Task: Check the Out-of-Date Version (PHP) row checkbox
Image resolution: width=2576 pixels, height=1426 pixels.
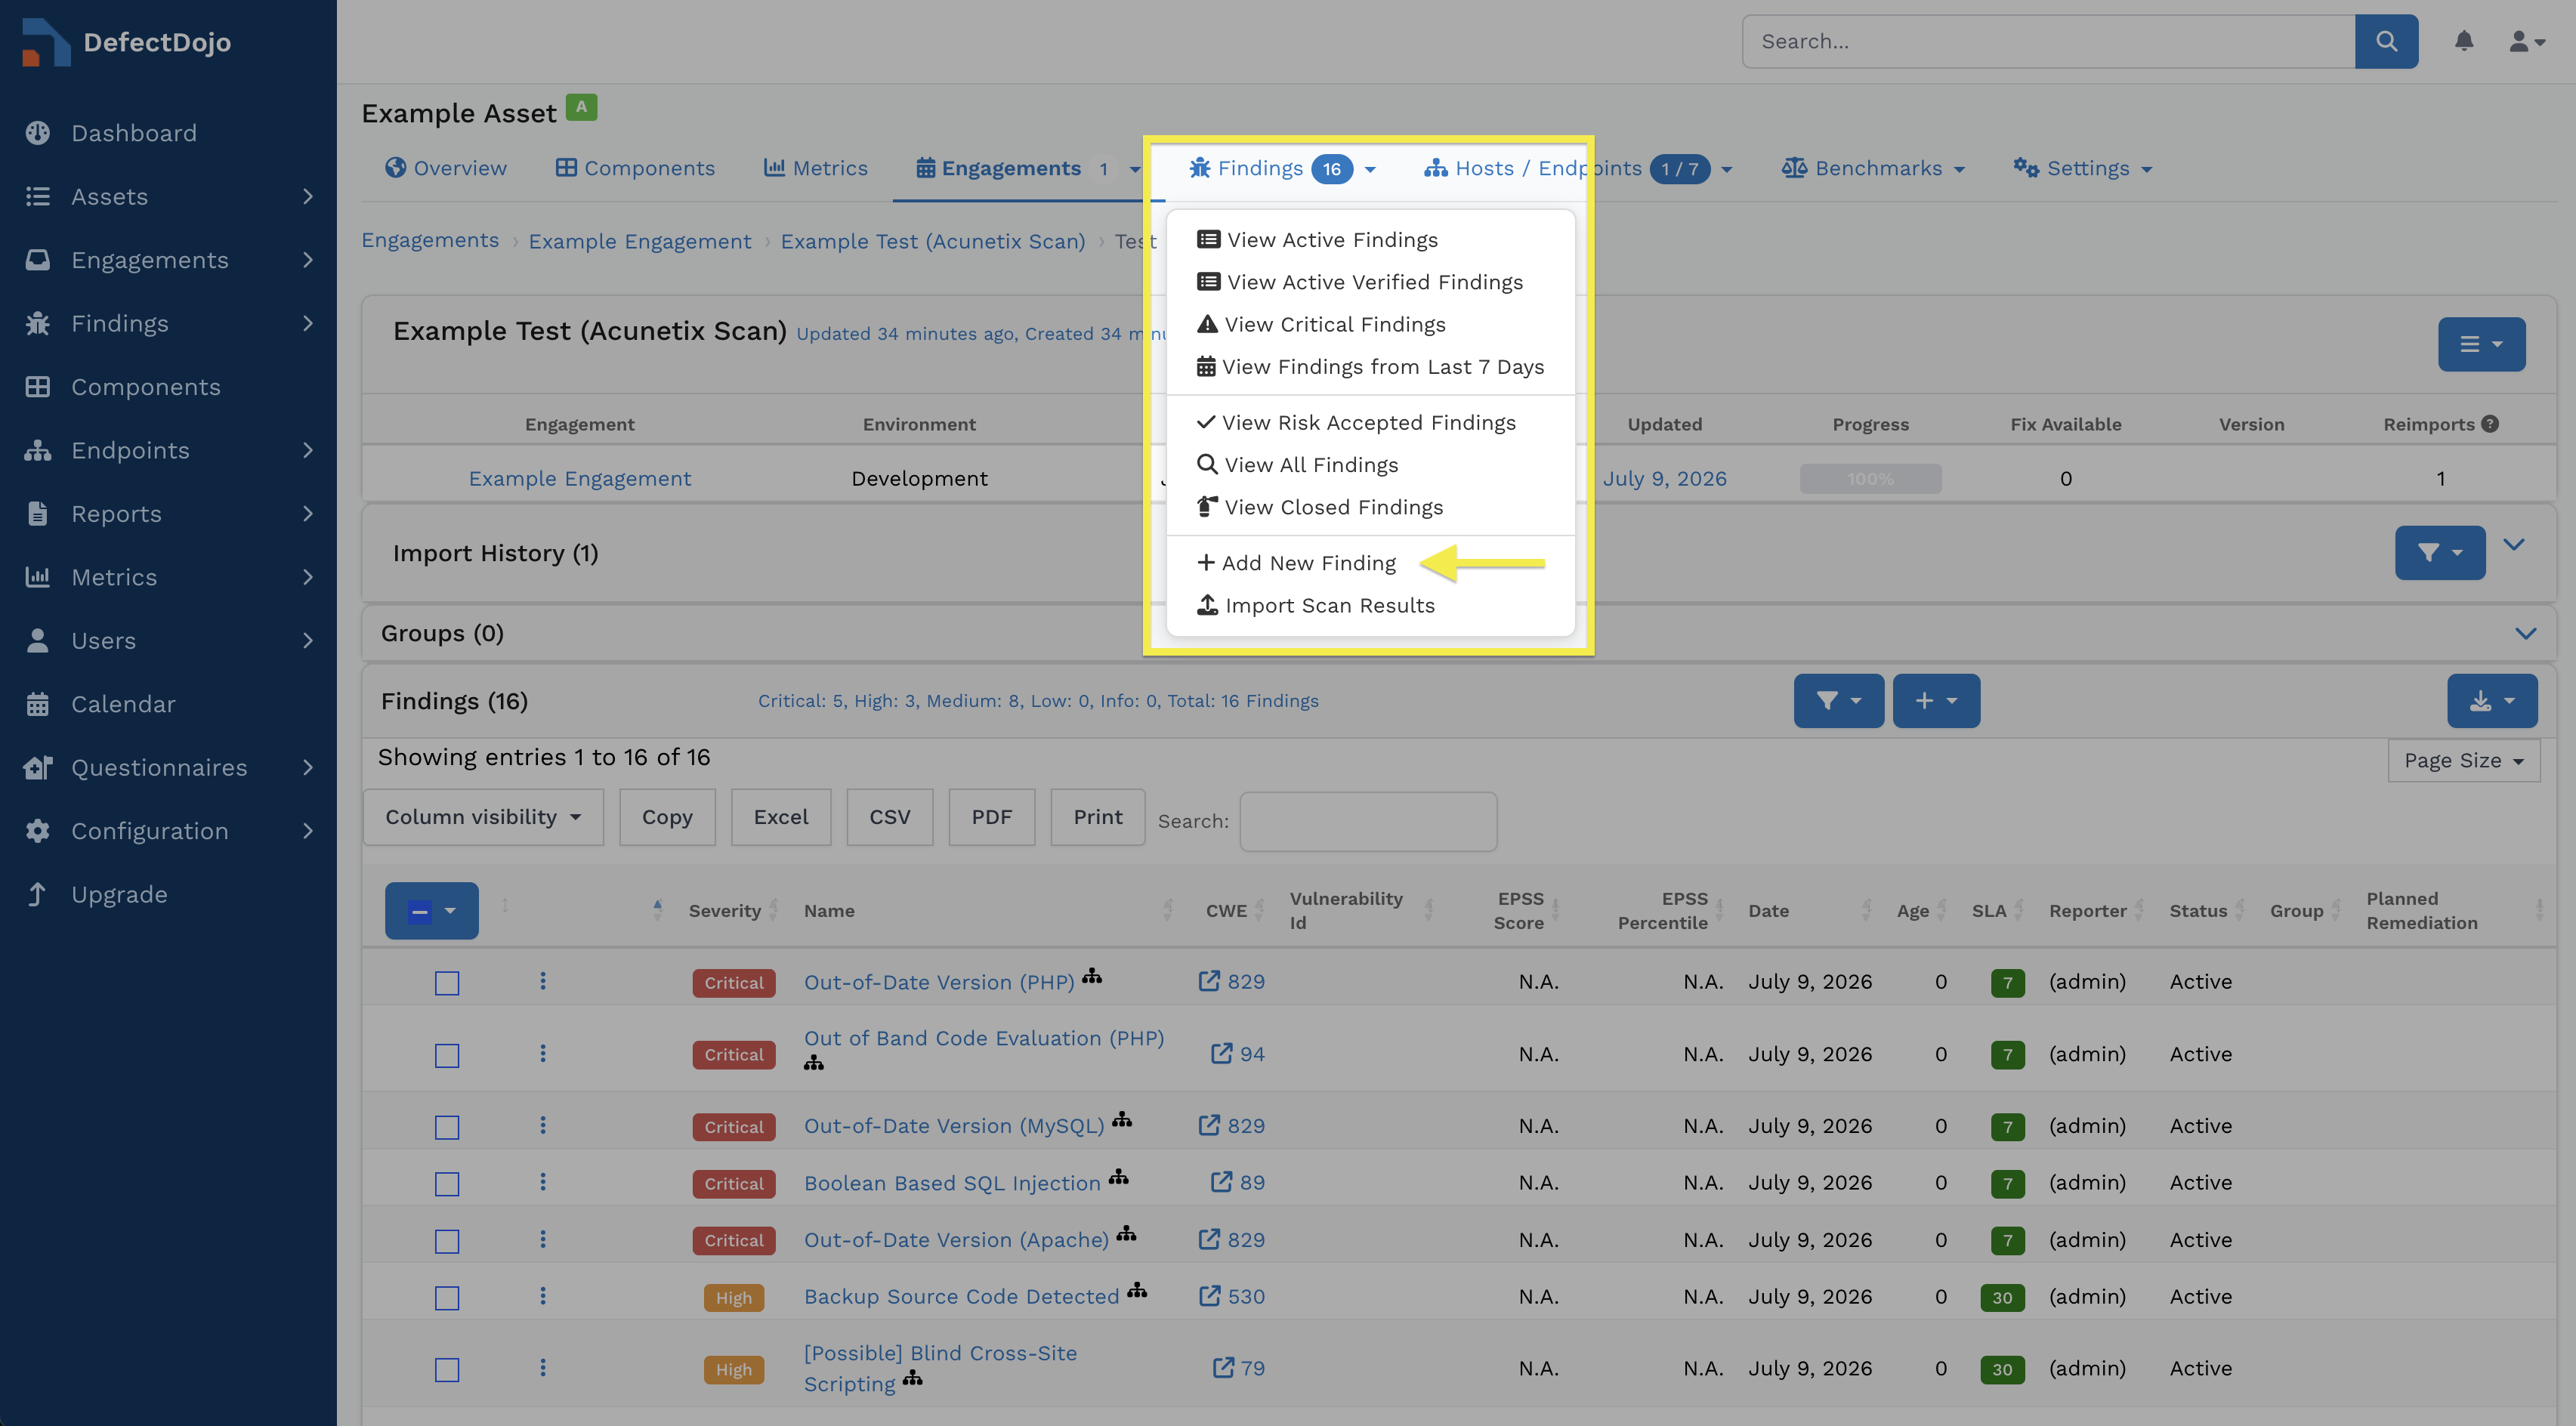Action: point(447,983)
